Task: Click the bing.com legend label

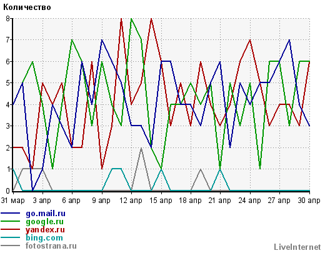Action: point(44,238)
